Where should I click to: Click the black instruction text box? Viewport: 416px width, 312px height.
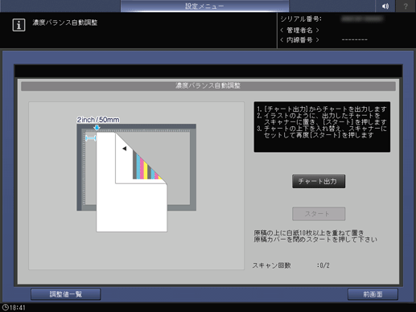[x=322, y=127]
